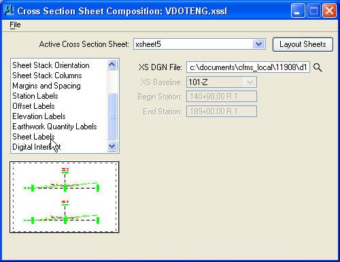The height and width of the screenshot is (262, 340).
Task: Click the list scroll down arrow
Action: pyautogui.click(x=112, y=146)
